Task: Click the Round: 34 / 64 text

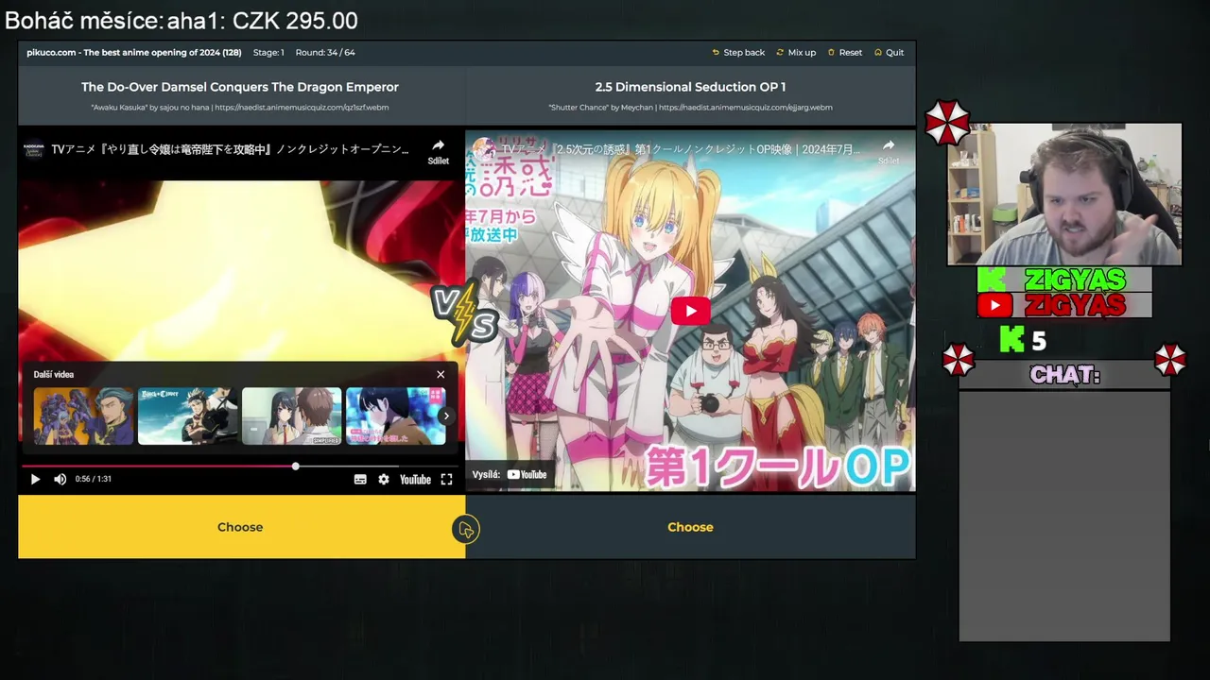Action: (325, 53)
